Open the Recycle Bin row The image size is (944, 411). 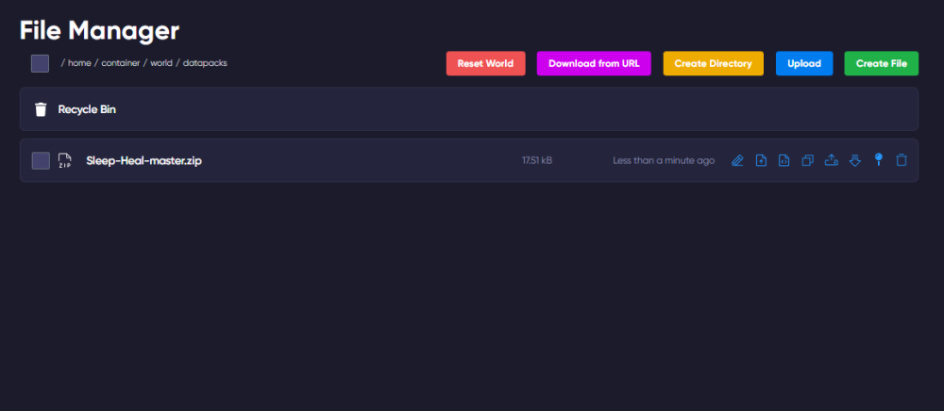tap(469, 108)
